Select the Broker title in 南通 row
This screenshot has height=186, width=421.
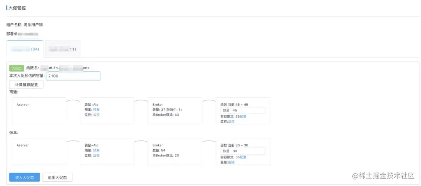(x=157, y=105)
